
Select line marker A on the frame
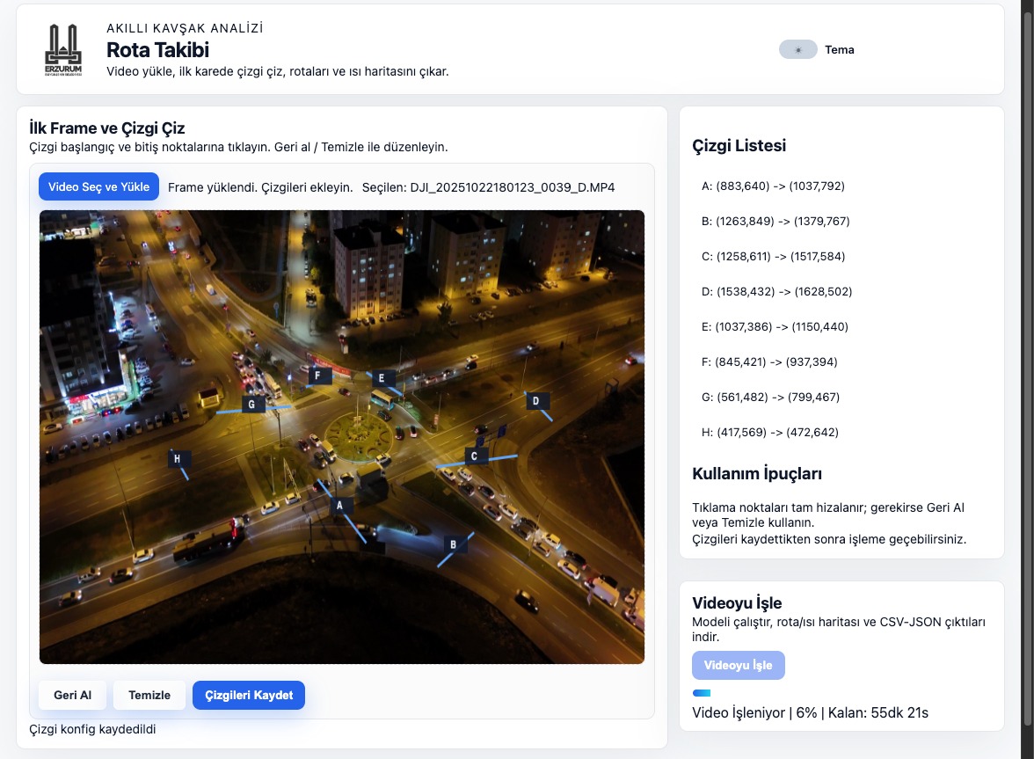pyautogui.click(x=340, y=505)
